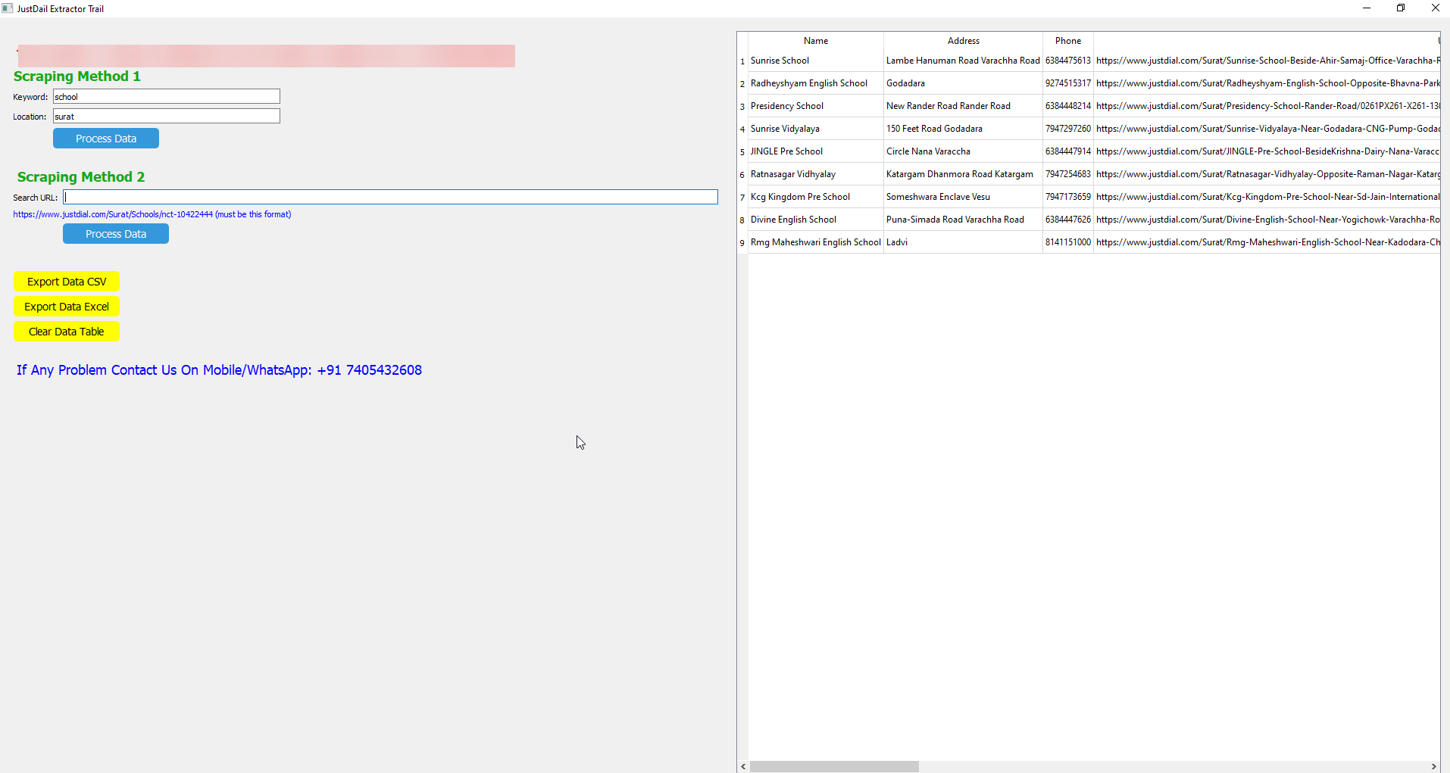Select the Rmg-Maheshwari-English-School URL cell

coord(1267,242)
